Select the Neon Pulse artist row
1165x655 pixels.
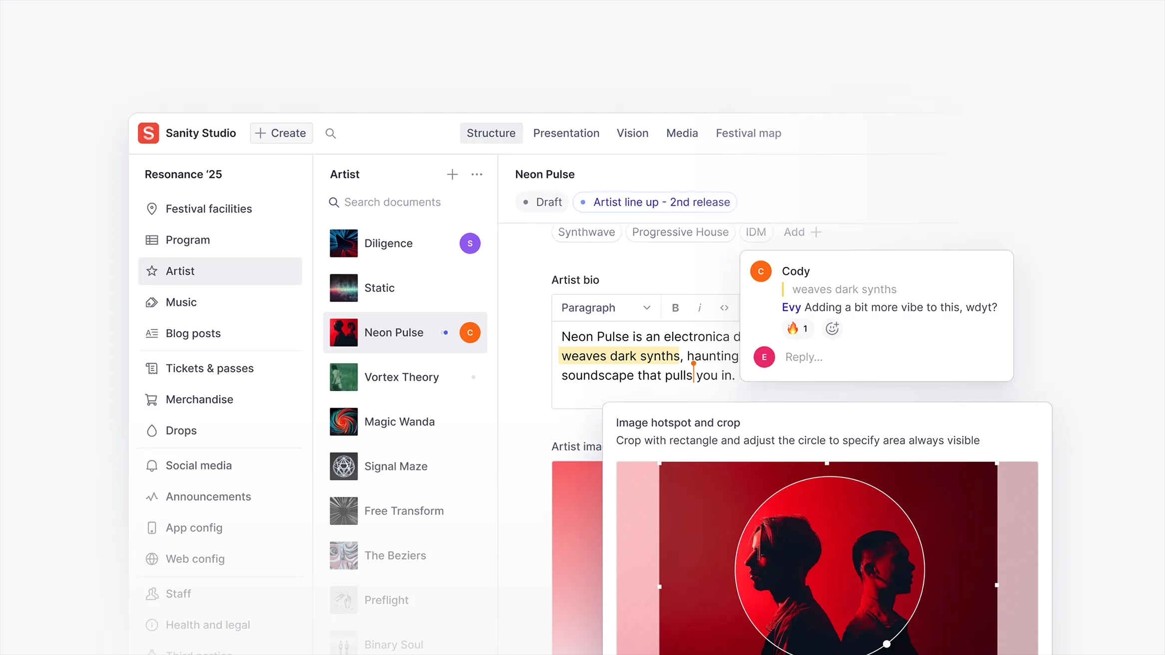405,333
